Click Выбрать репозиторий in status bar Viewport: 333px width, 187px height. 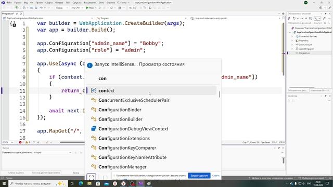pos(312,178)
